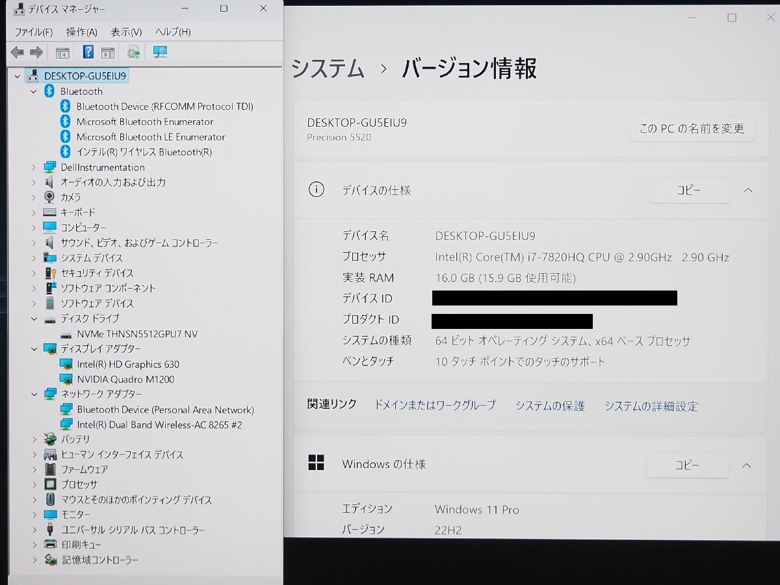This screenshot has width=780, height=585.
Task: Select Intel(R) Dual Band Wireless-AC 8265 #2
Action: click(x=160, y=424)
